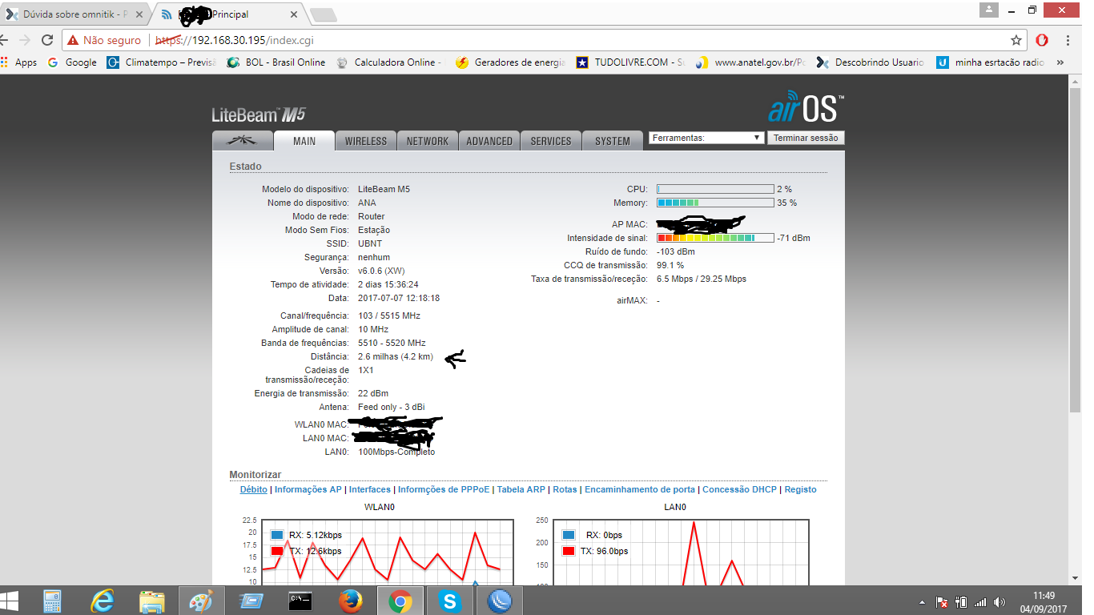
Task: Open the Geradores de energia bookmark
Action: point(510,62)
